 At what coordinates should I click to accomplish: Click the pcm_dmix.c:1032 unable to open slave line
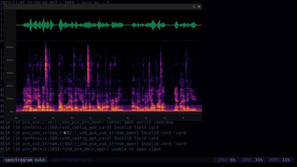point(80,149)
